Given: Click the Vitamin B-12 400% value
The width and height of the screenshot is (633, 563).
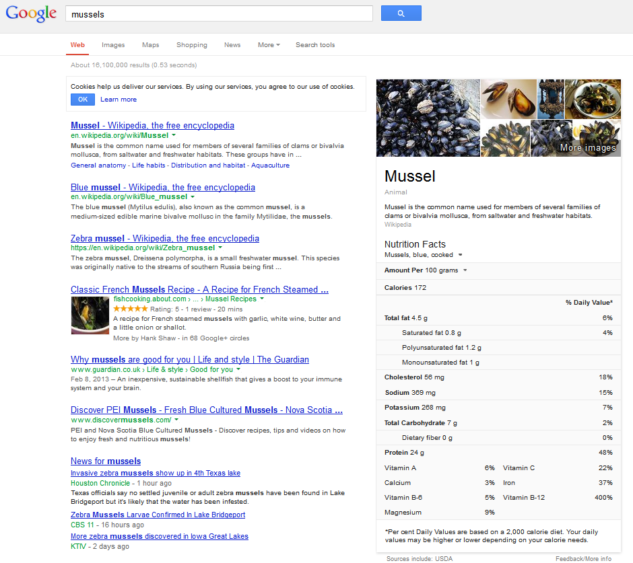Looking at the screenshot, I should point(603,498).
